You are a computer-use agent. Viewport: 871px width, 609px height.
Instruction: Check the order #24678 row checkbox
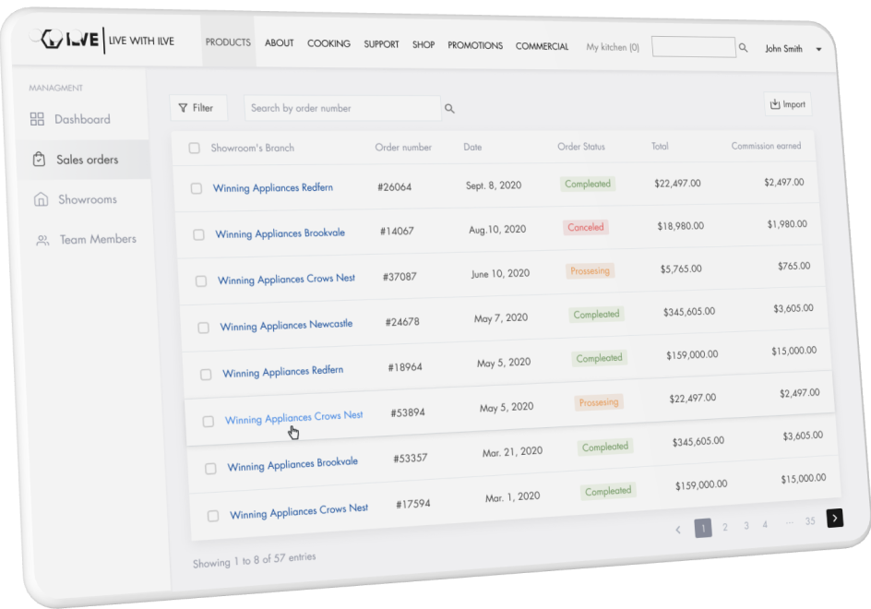click(203, 328)
